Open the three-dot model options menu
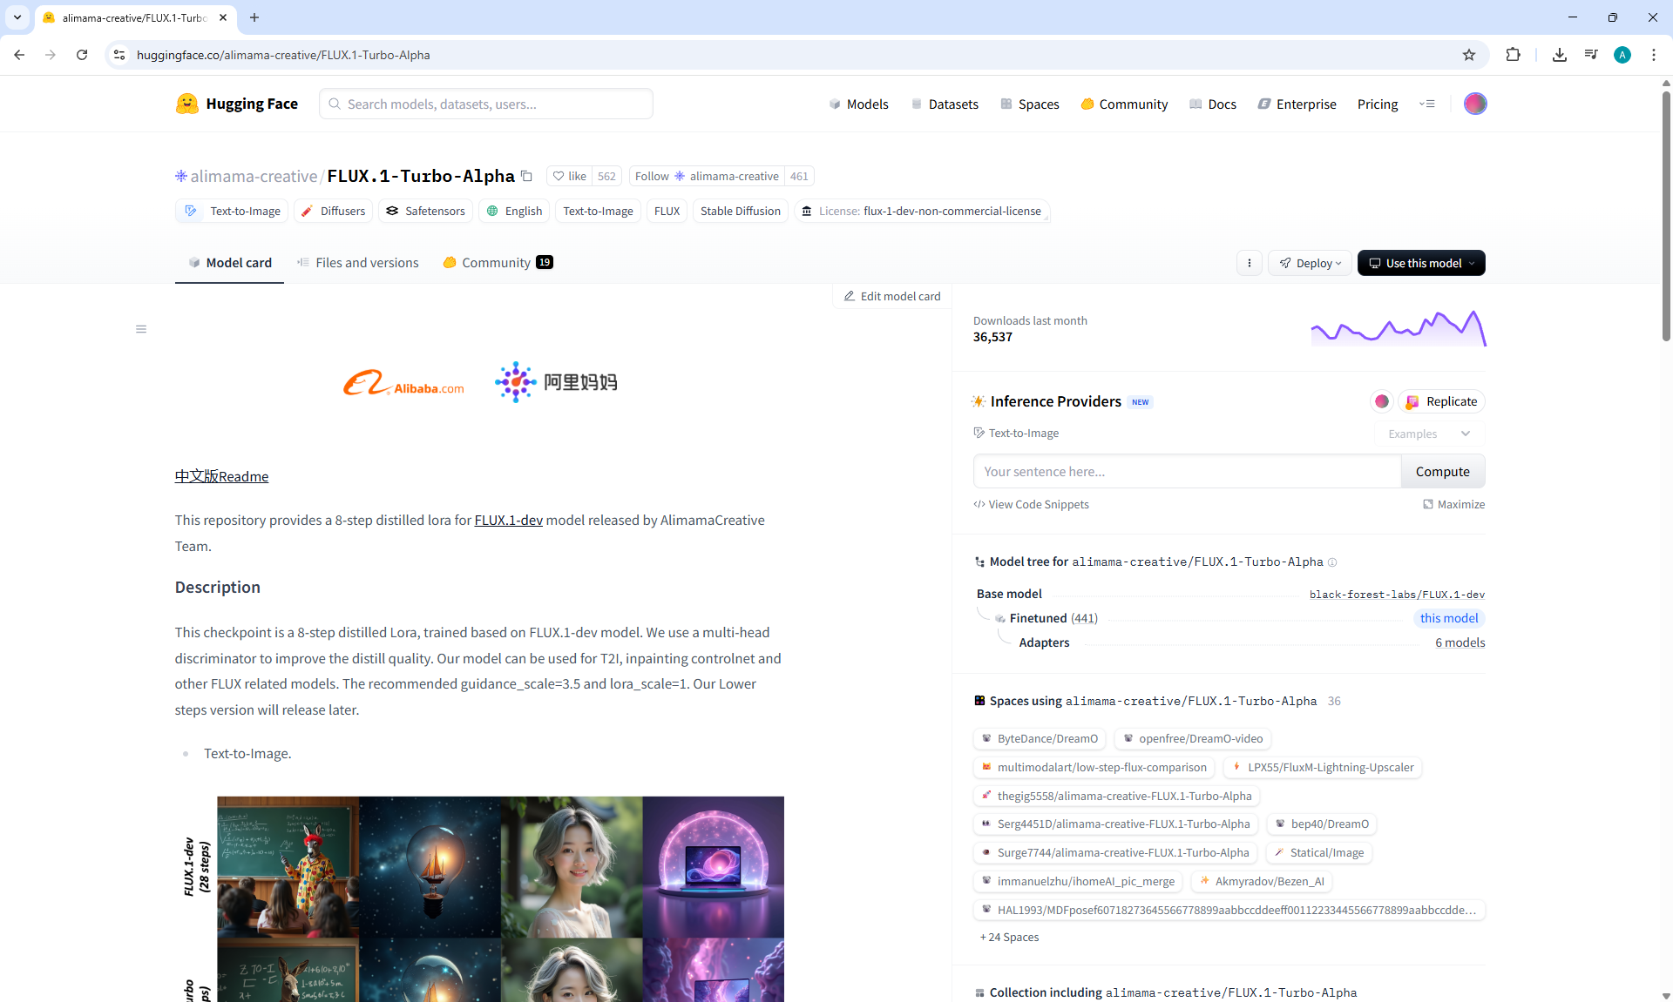The height and width of the screenshot is (1002, 1673). click(1249, 263)
